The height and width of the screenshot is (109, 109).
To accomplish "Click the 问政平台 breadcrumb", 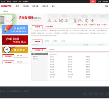I will point(6,11).
